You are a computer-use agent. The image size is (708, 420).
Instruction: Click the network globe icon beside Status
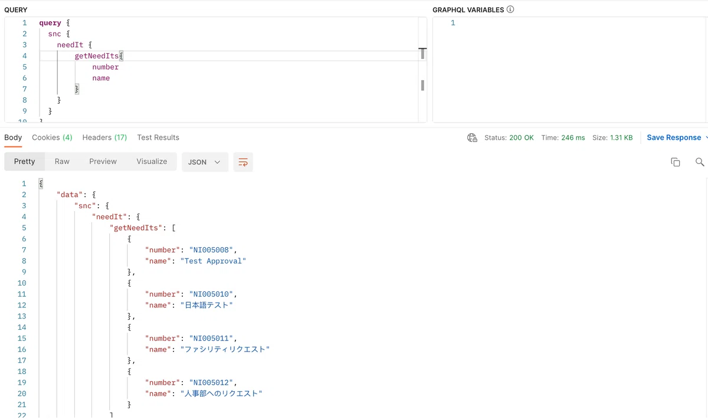(472, 137)
